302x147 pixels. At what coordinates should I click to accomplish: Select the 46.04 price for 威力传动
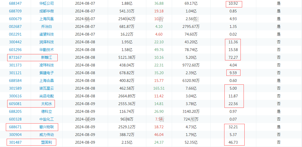tap(159, 135)
